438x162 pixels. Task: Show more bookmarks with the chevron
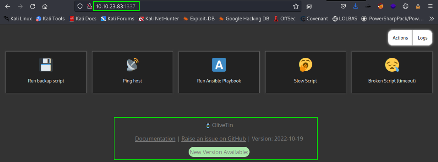pos(431,19)
